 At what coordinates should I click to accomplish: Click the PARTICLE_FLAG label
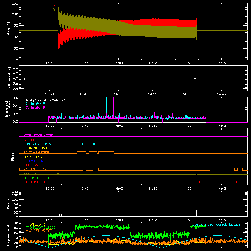pos(35,169)
